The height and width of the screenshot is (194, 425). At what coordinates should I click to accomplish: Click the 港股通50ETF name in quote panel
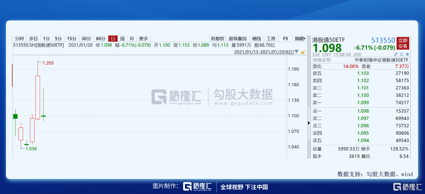tap(329, 40)
